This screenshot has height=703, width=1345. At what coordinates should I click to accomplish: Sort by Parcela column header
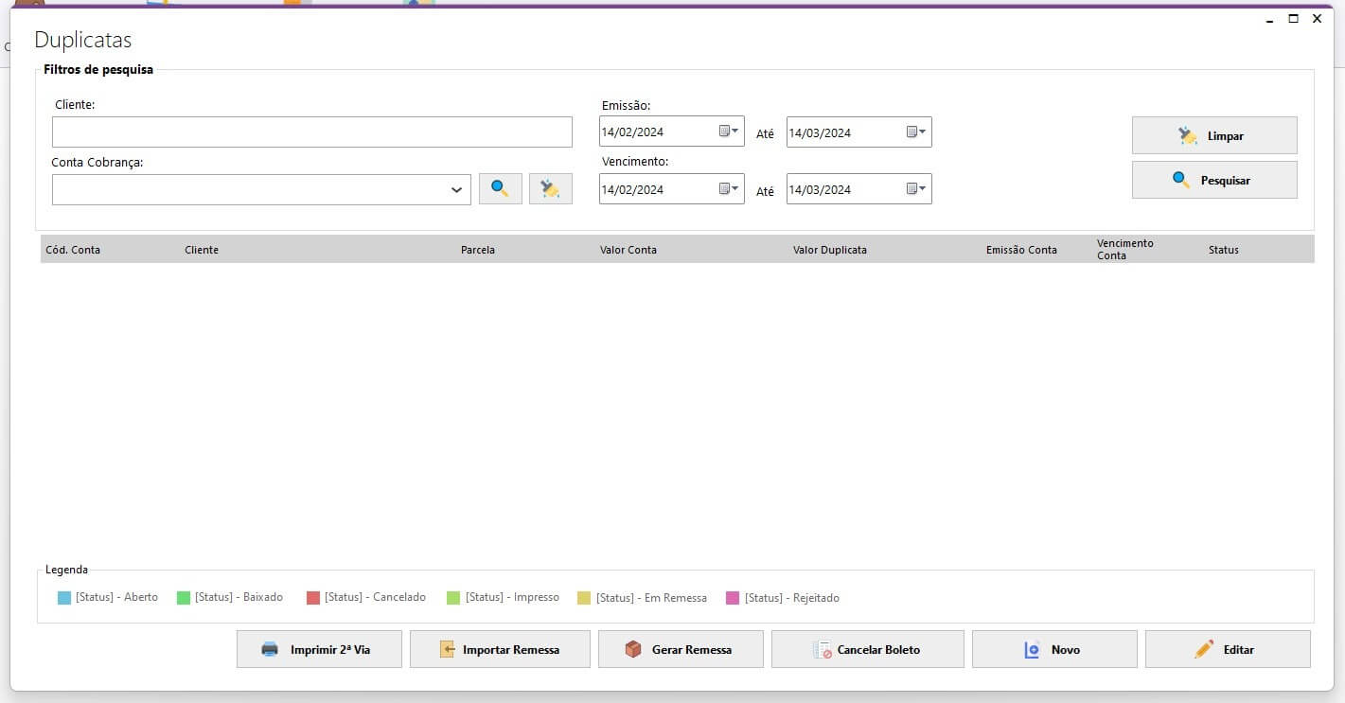(478, 250)
